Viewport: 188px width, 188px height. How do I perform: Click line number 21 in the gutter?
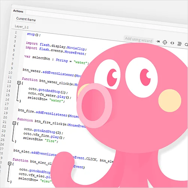click(5, 122)
